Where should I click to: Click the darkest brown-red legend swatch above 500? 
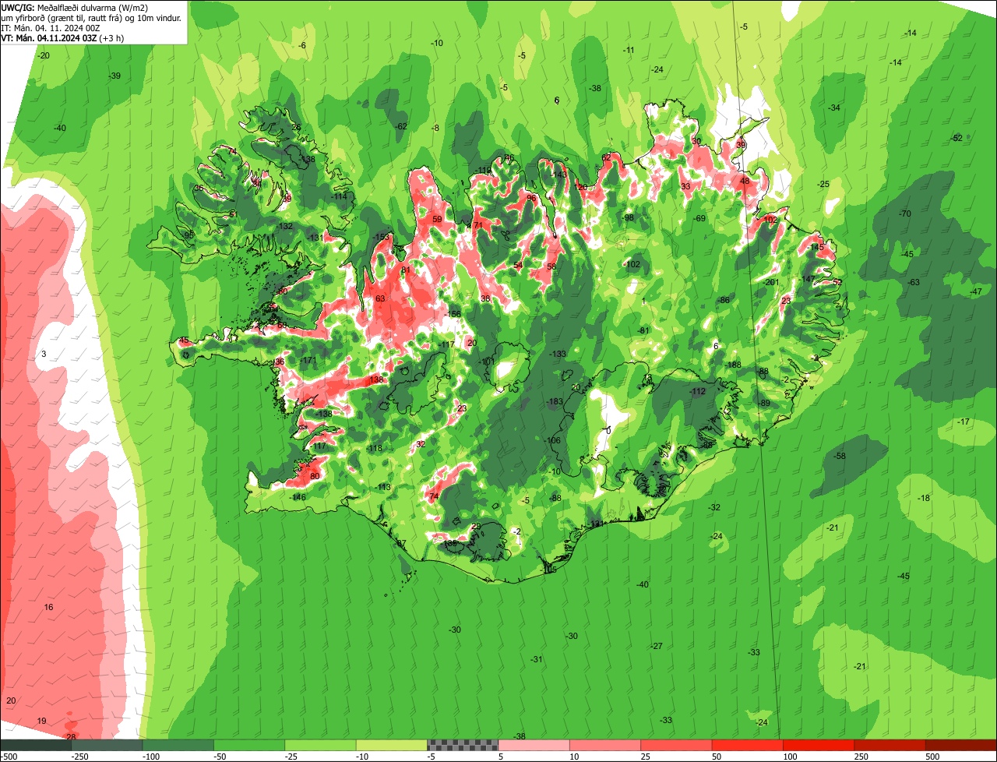(x=961, y=745)
